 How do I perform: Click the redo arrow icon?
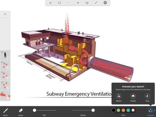pyautogui.click(x=78, y=3)
